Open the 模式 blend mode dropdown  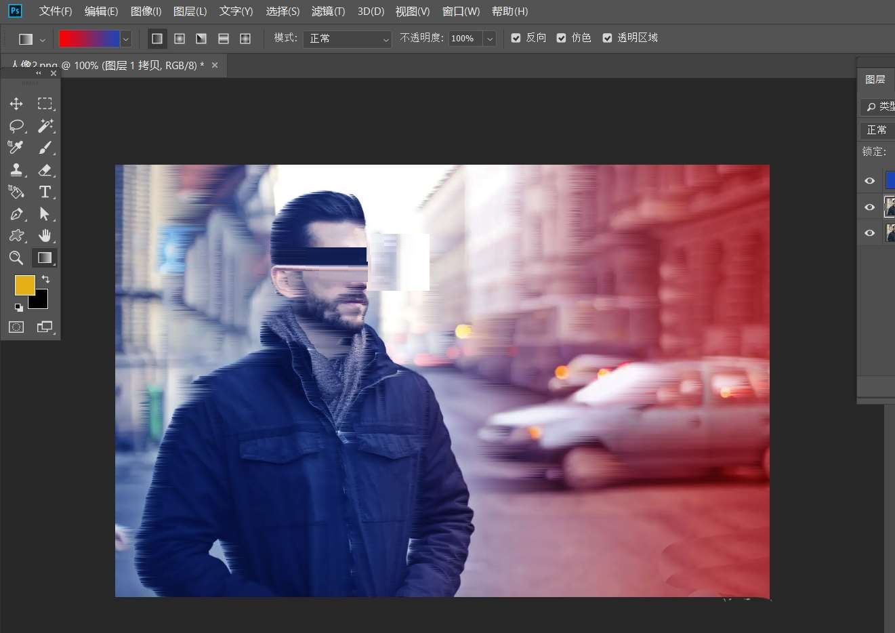[x=347, y=39]
